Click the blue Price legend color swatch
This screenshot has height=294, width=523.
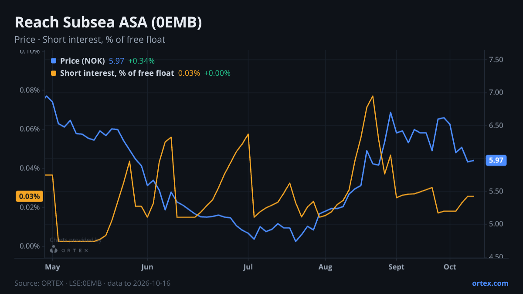click(54, 61)
